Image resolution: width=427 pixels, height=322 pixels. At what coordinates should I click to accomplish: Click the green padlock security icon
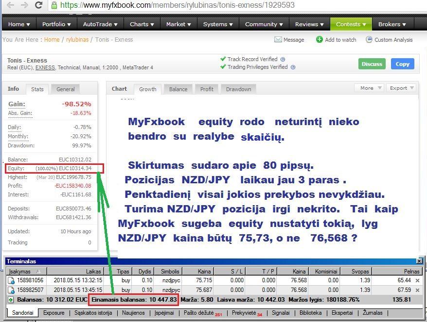54,5
